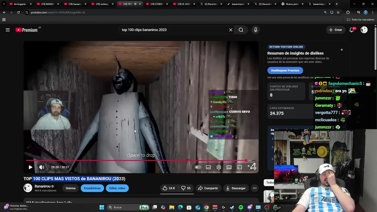Click the Crear button
This screenshot has height=212, width=377.
click(x=335, y=30)
